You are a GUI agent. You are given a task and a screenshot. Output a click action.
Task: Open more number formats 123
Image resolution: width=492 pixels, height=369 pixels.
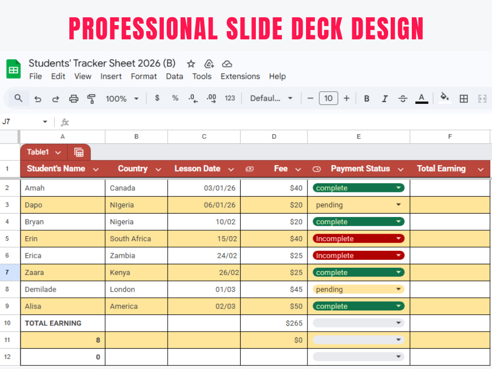(x=230, y=98)
